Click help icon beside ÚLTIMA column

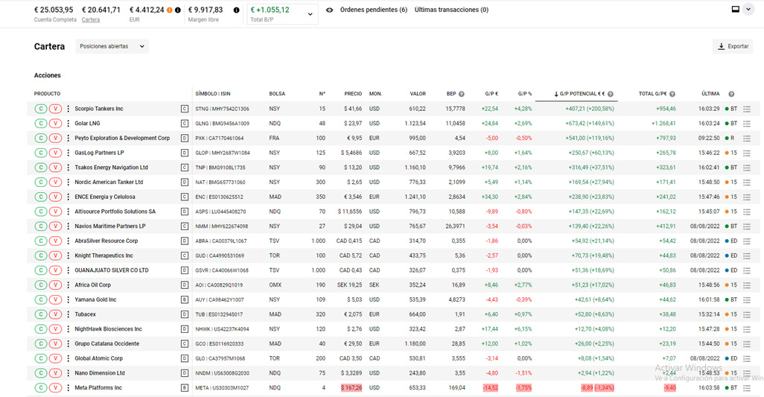731,94
